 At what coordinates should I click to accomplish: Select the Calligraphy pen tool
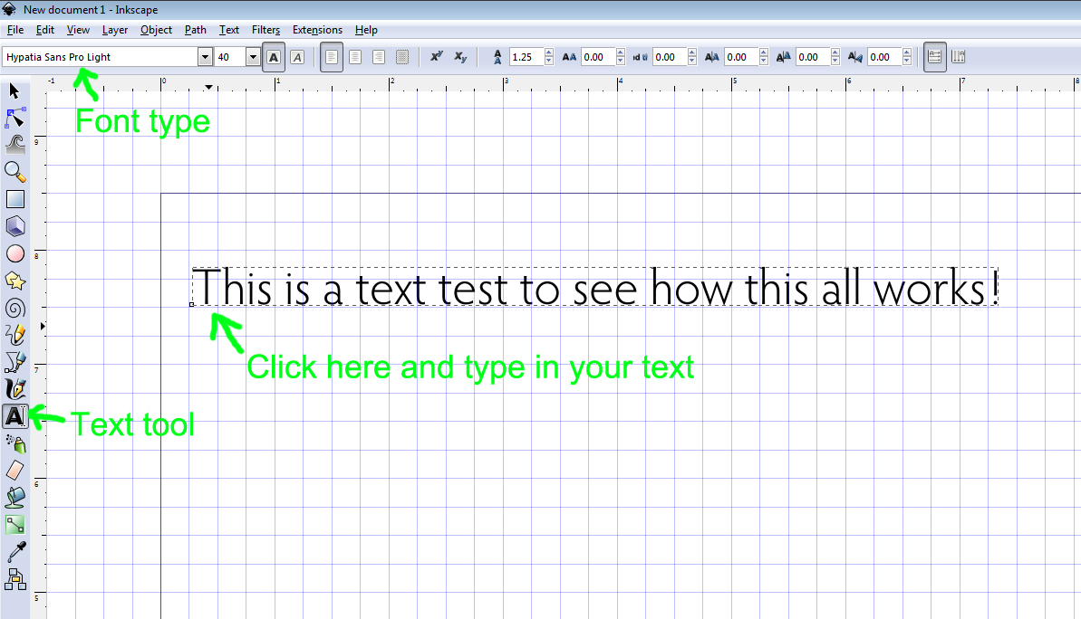coord(14,389)
